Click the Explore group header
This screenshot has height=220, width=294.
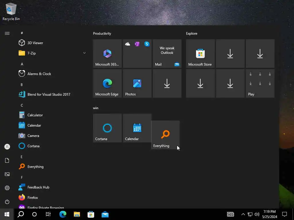tap(192, 34)
